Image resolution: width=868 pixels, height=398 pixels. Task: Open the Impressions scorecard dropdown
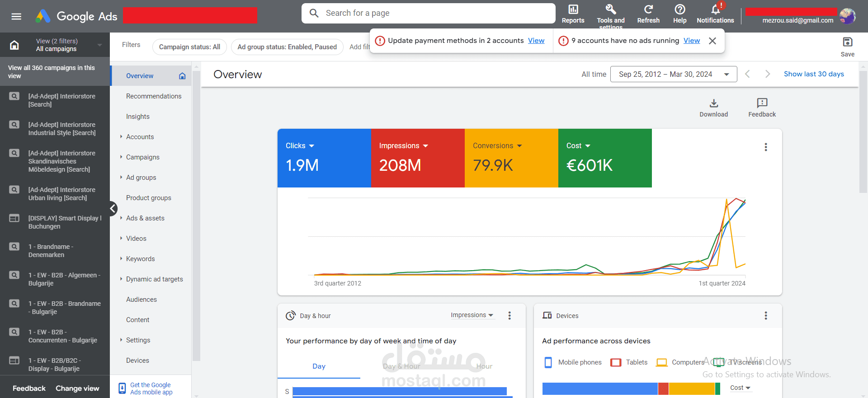coord(403,145)
